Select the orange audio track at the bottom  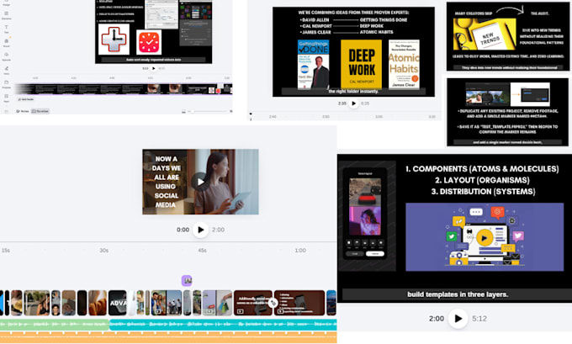coord(168,336)
